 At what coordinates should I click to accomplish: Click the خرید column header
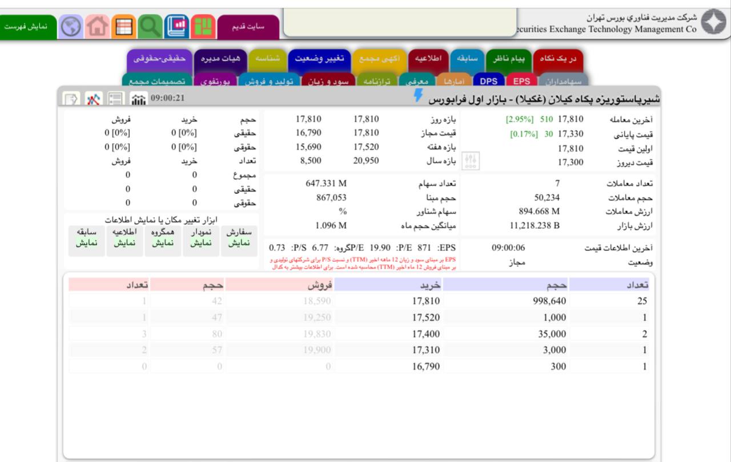coord(388,285)
